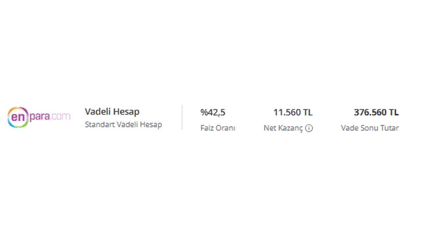
Task: Select the 11.560 TL net gain amount
Action: point(293,112)
